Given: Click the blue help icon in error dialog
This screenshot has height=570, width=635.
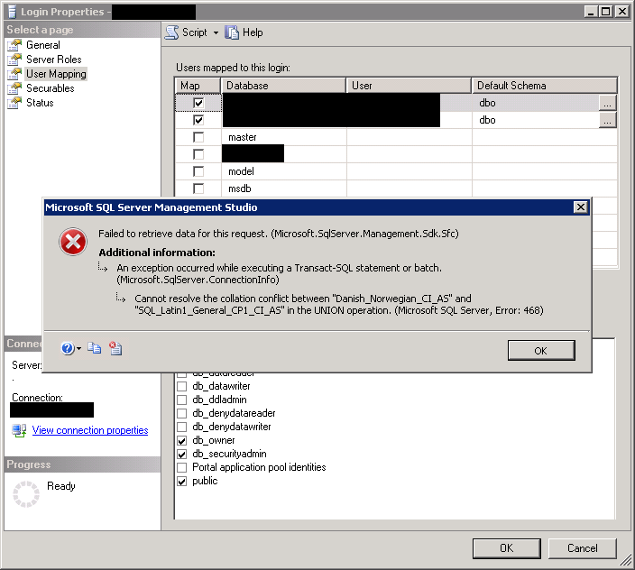Looking at the screenshot, I should (68, 348).
